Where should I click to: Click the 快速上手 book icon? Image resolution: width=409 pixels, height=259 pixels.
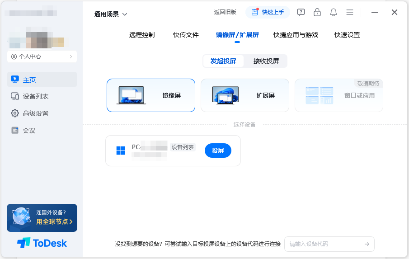tap(255, 12)
